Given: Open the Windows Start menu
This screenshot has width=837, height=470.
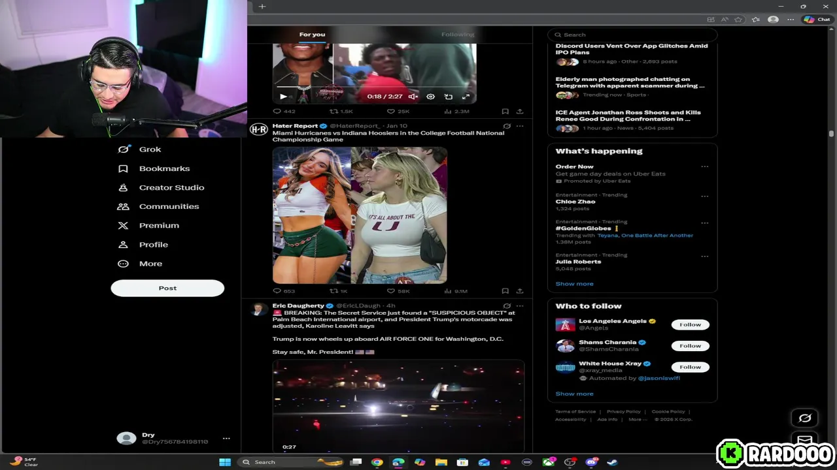Looking at the screenshot, I should click(225, 462).
